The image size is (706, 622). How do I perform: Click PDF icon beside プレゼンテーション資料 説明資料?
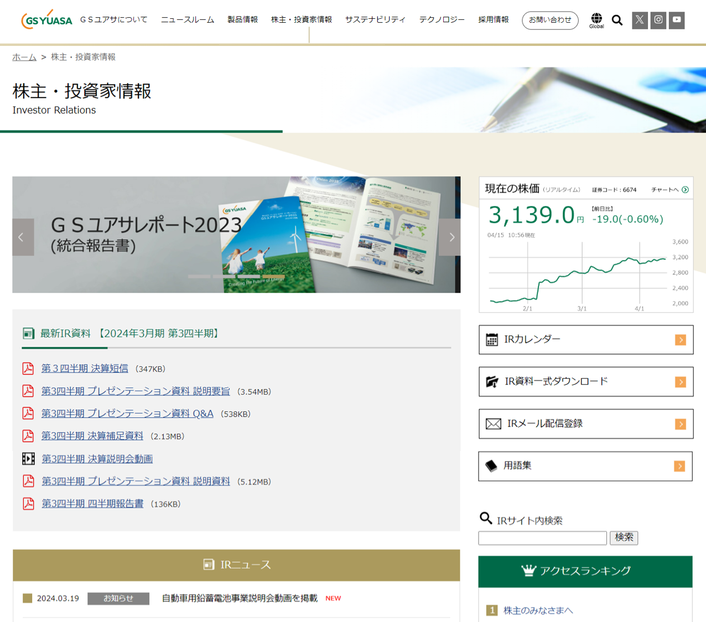[28, 481]
